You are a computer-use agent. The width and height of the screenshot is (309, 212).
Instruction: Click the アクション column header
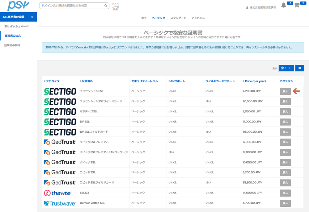click(286, 81)
